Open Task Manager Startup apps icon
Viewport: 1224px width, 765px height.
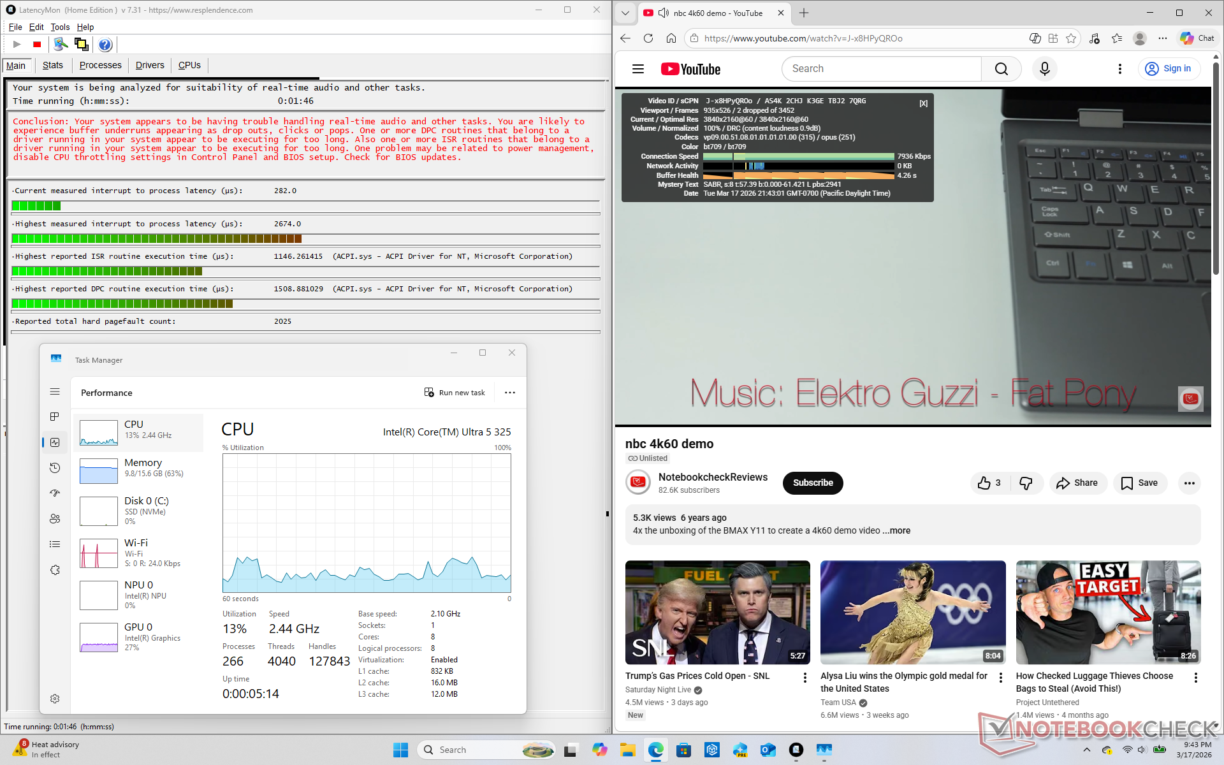[x=55, y=493]
